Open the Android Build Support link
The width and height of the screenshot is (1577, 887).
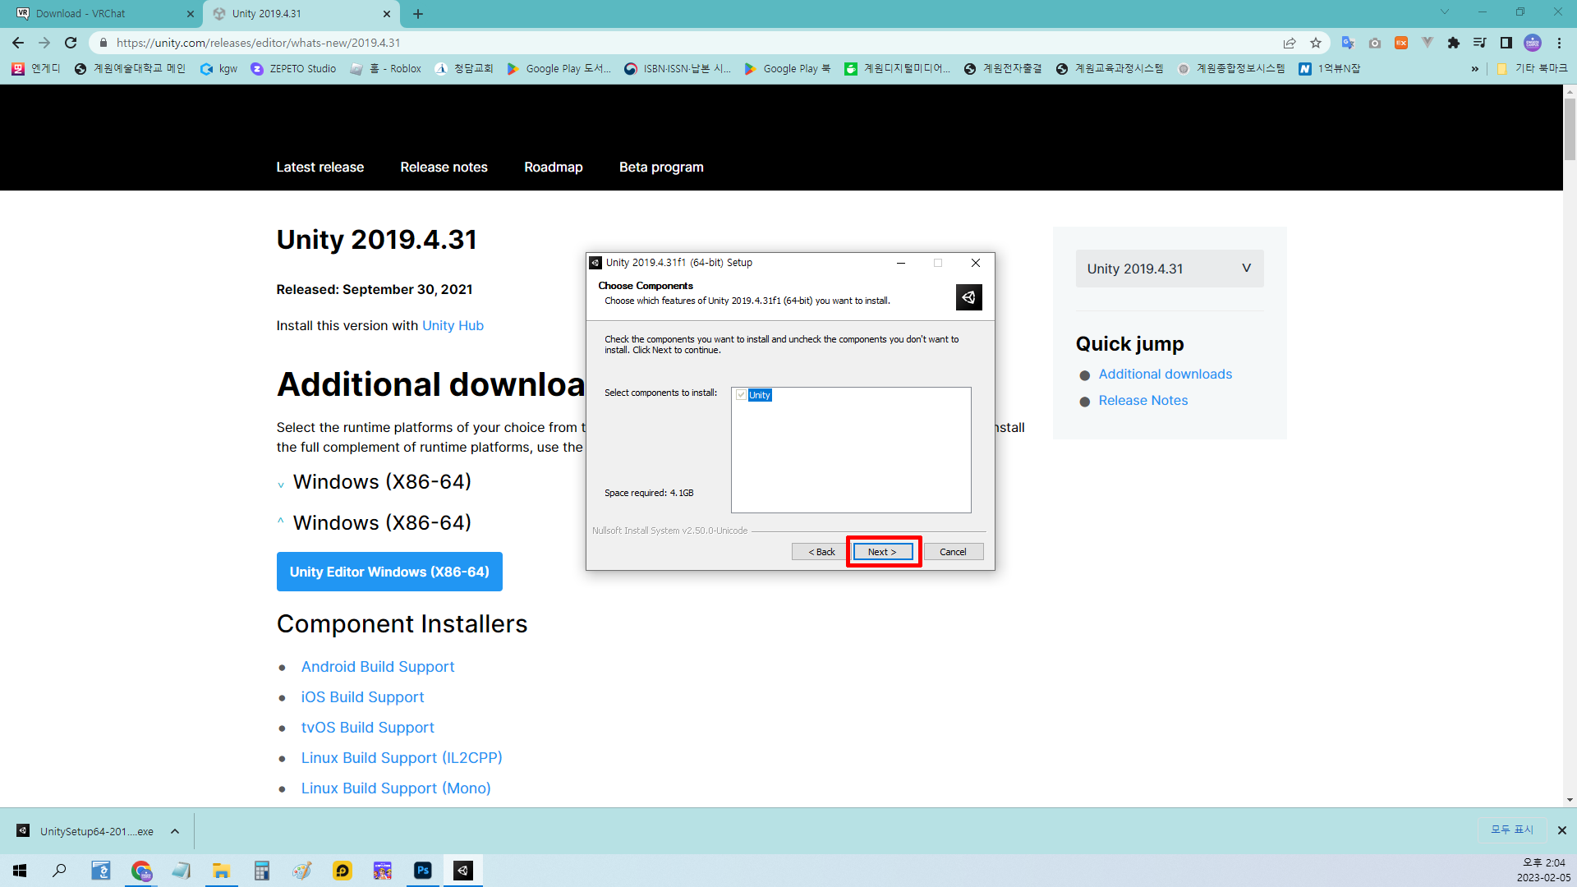click(377, 667)
